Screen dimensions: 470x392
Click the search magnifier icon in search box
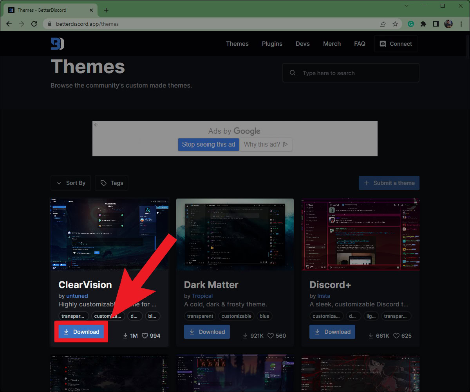(x=293, y=73)
